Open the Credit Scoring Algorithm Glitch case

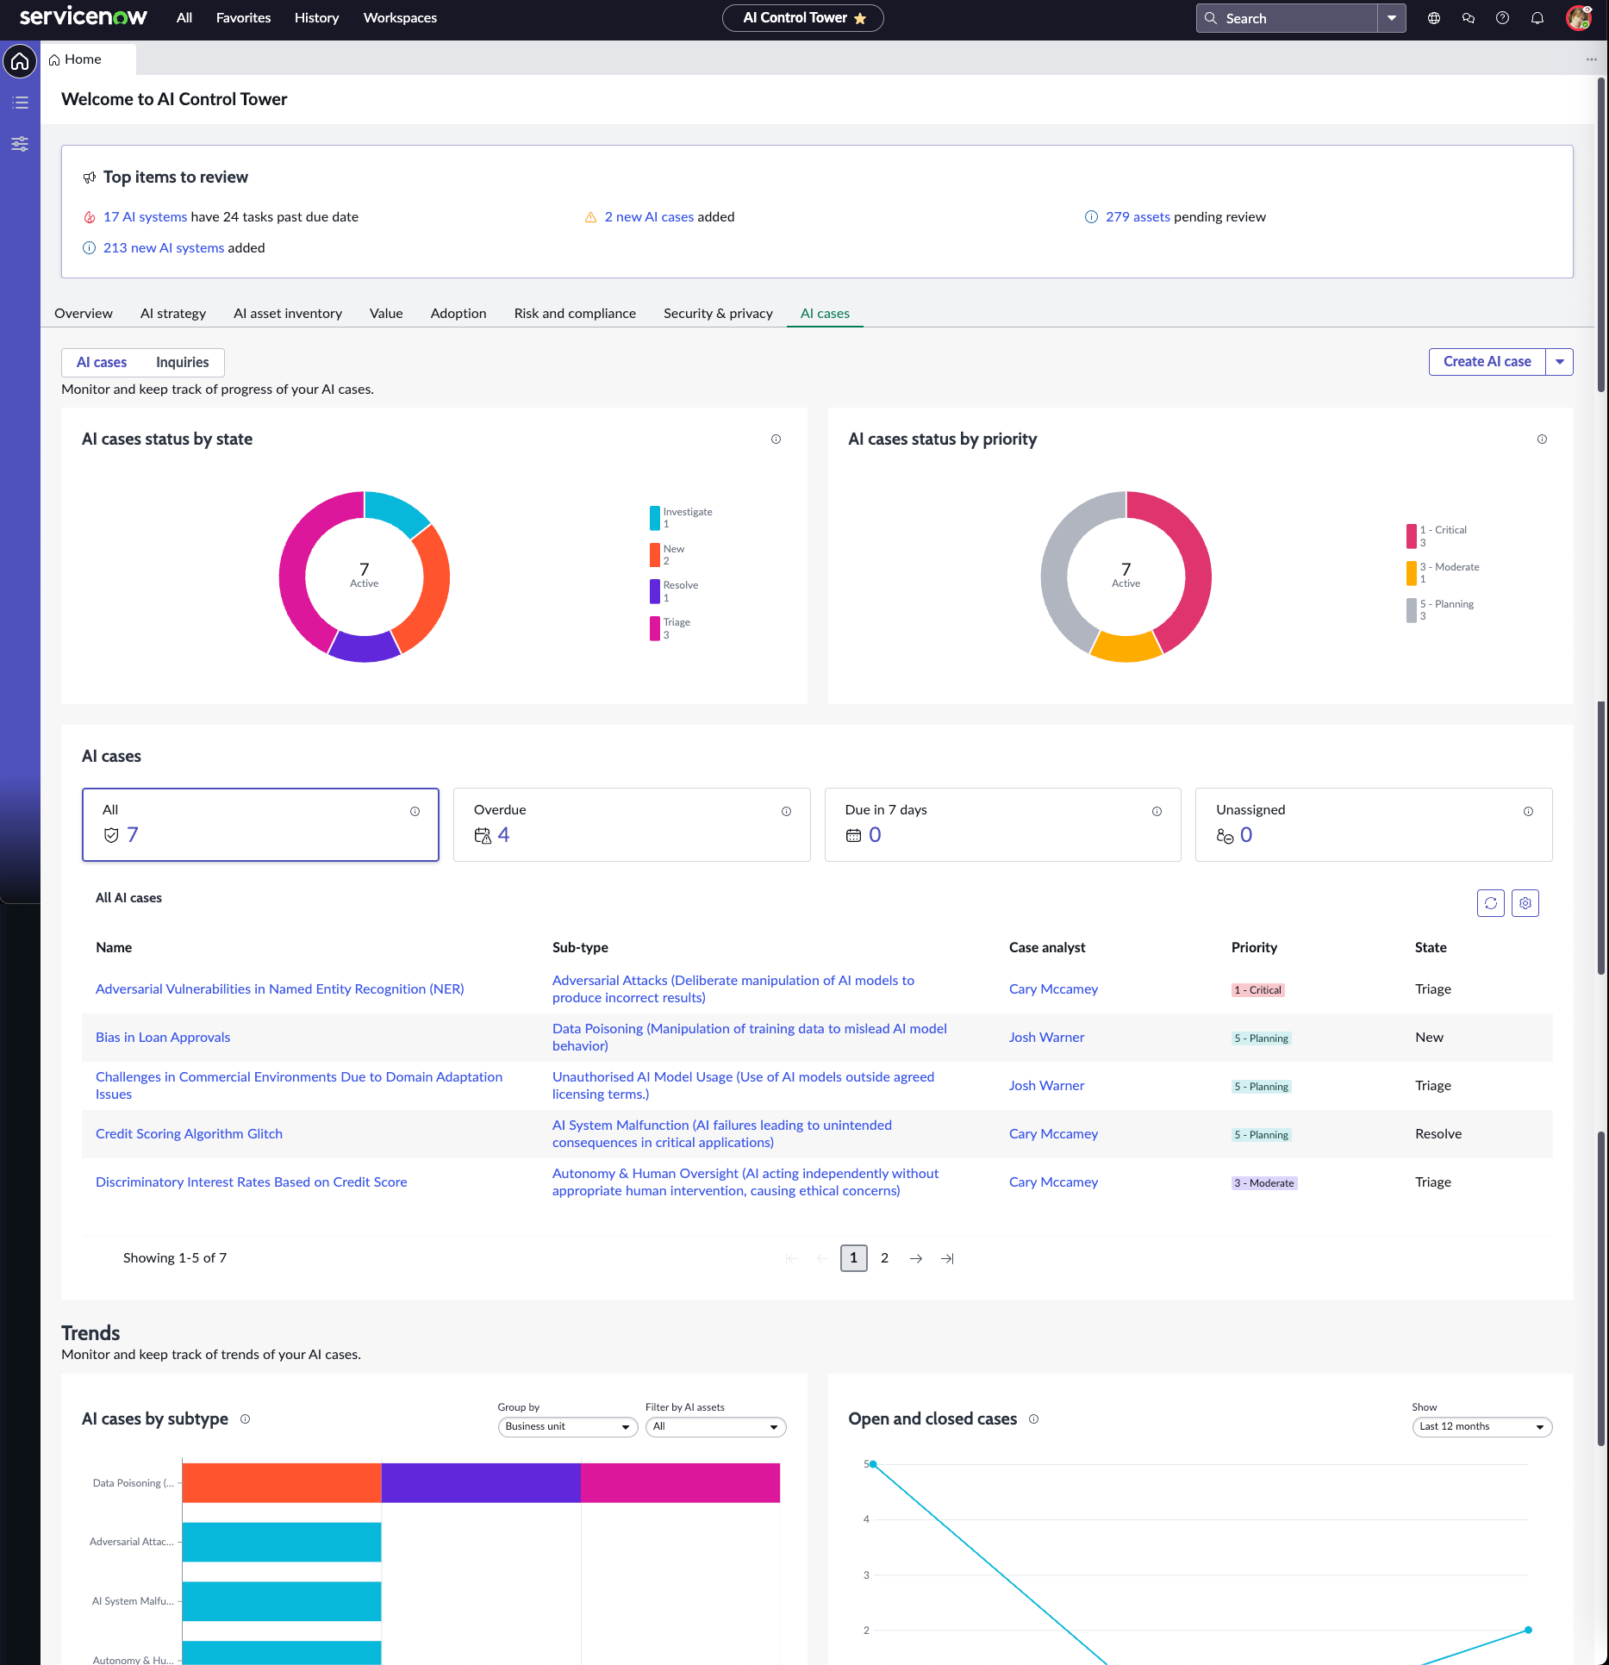[189, 1134]
